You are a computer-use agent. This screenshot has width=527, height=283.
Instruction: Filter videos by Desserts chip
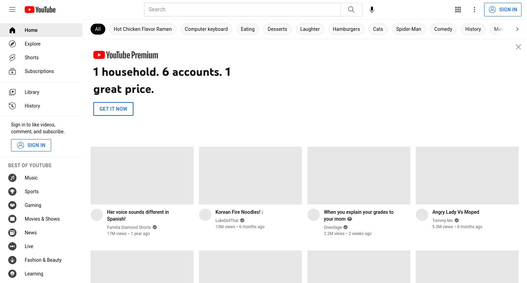coord(277,29)
